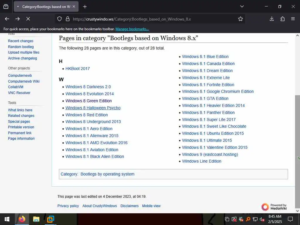Open the Manage bookmarks link
300x225 pixels.
coord(132,29)
